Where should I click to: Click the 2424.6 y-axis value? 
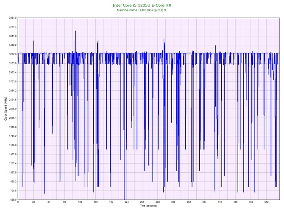13,100
